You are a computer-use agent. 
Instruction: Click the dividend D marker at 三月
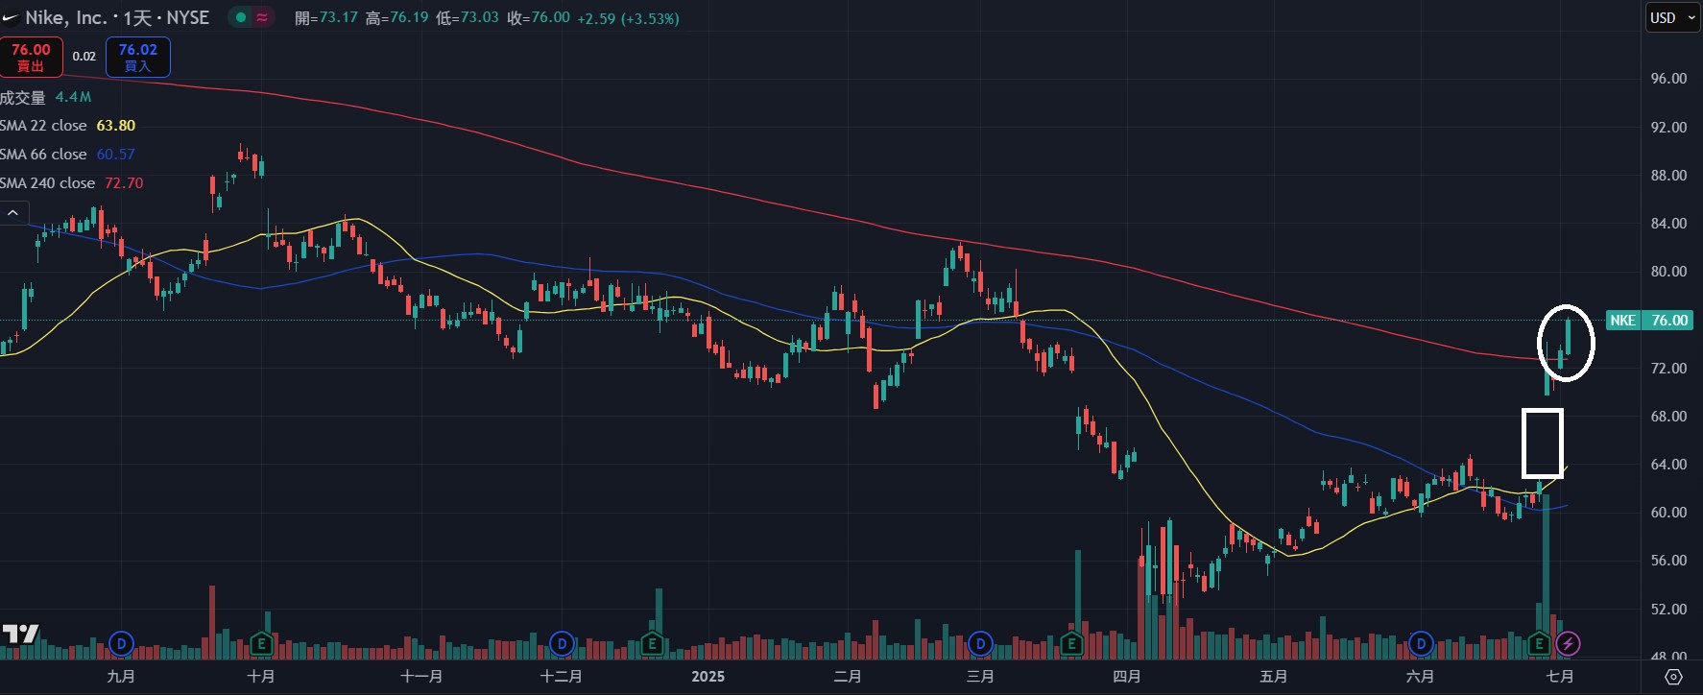click(x=980, y=643)
